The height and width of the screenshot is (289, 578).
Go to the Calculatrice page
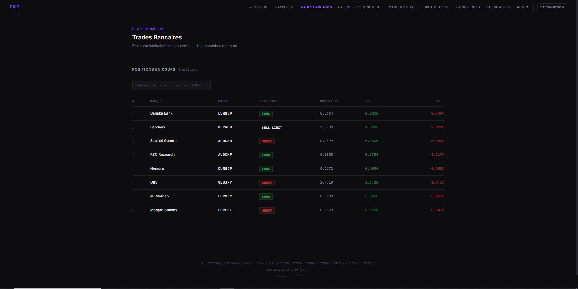498,7
